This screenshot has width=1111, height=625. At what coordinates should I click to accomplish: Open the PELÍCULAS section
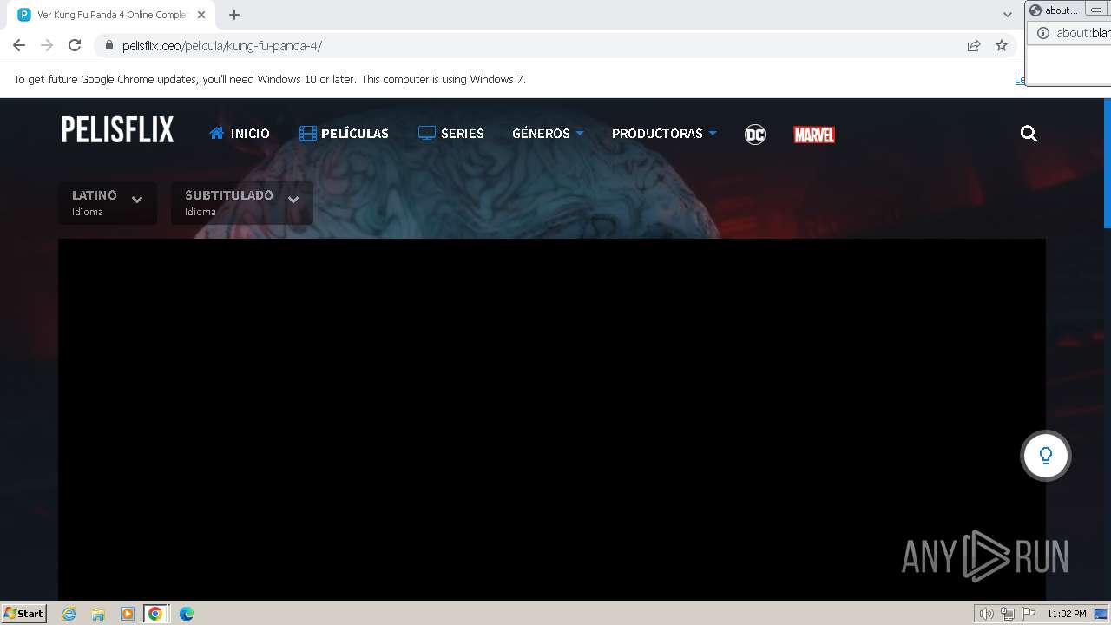(x=344, y=134)
